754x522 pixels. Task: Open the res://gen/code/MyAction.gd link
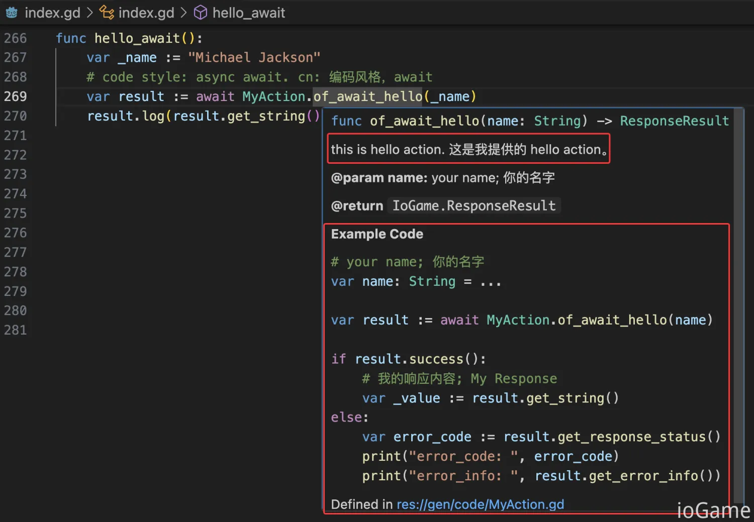click(480, 504)
